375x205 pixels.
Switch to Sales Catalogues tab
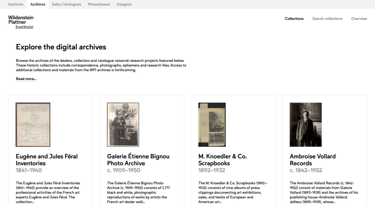[x=66, y=4]
